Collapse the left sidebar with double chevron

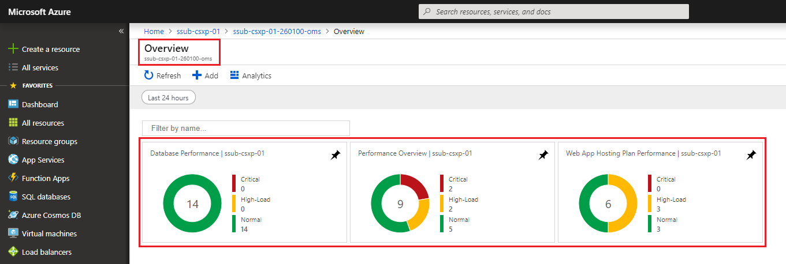(x=121, y=31)
